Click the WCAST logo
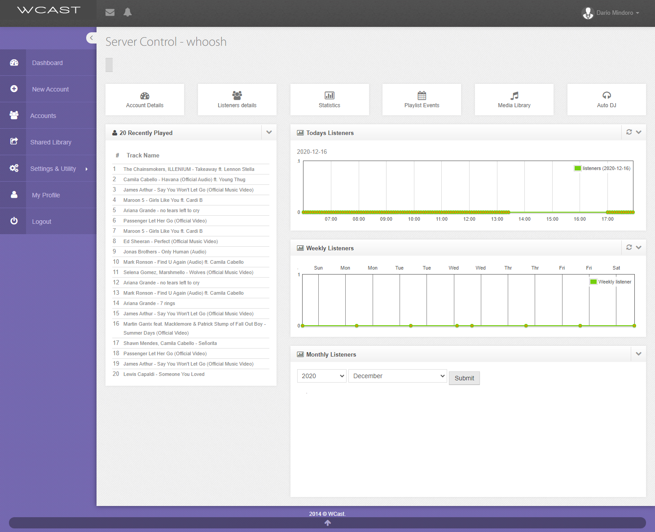Screen dimensions: 655x532 [48, 10]
